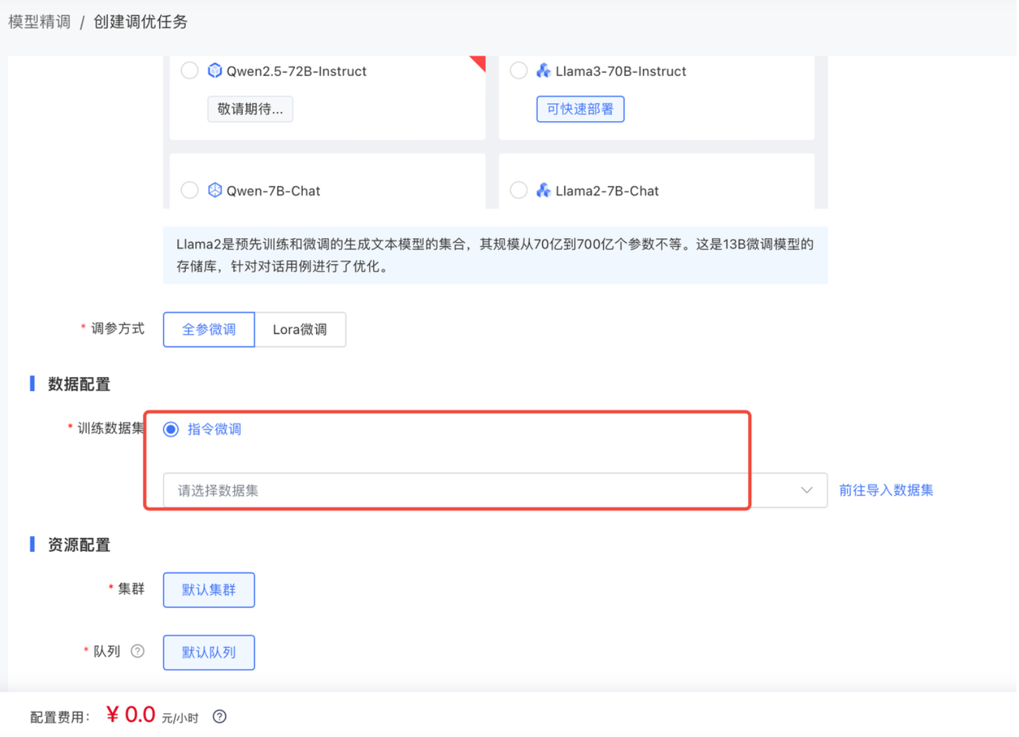Click the 指令微调 option label text
The image size is (1019, 737).
point(214,429)
